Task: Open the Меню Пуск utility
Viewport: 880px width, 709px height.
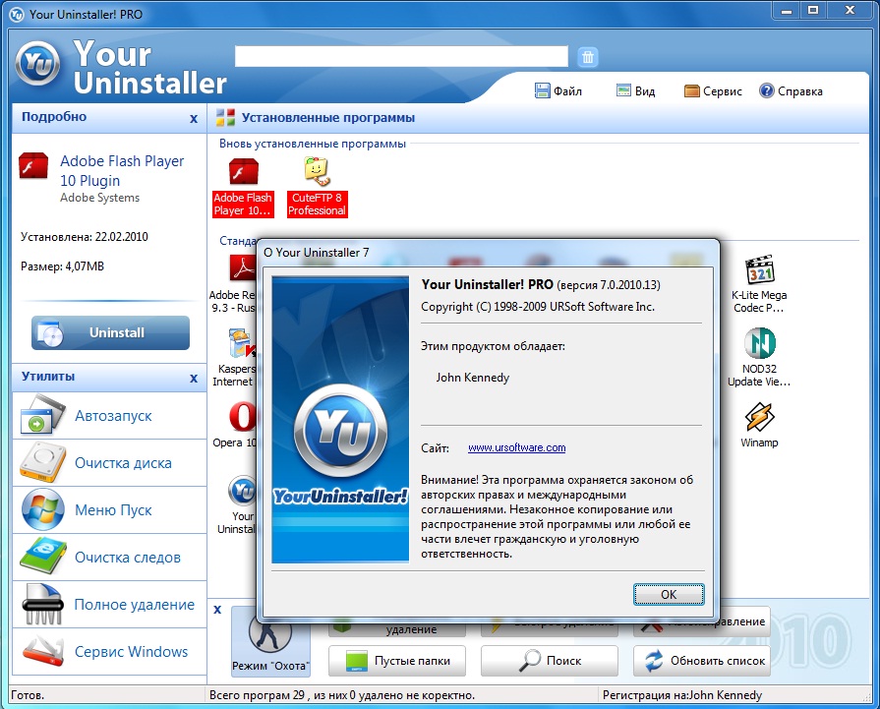Action: (x=109, y=510)
